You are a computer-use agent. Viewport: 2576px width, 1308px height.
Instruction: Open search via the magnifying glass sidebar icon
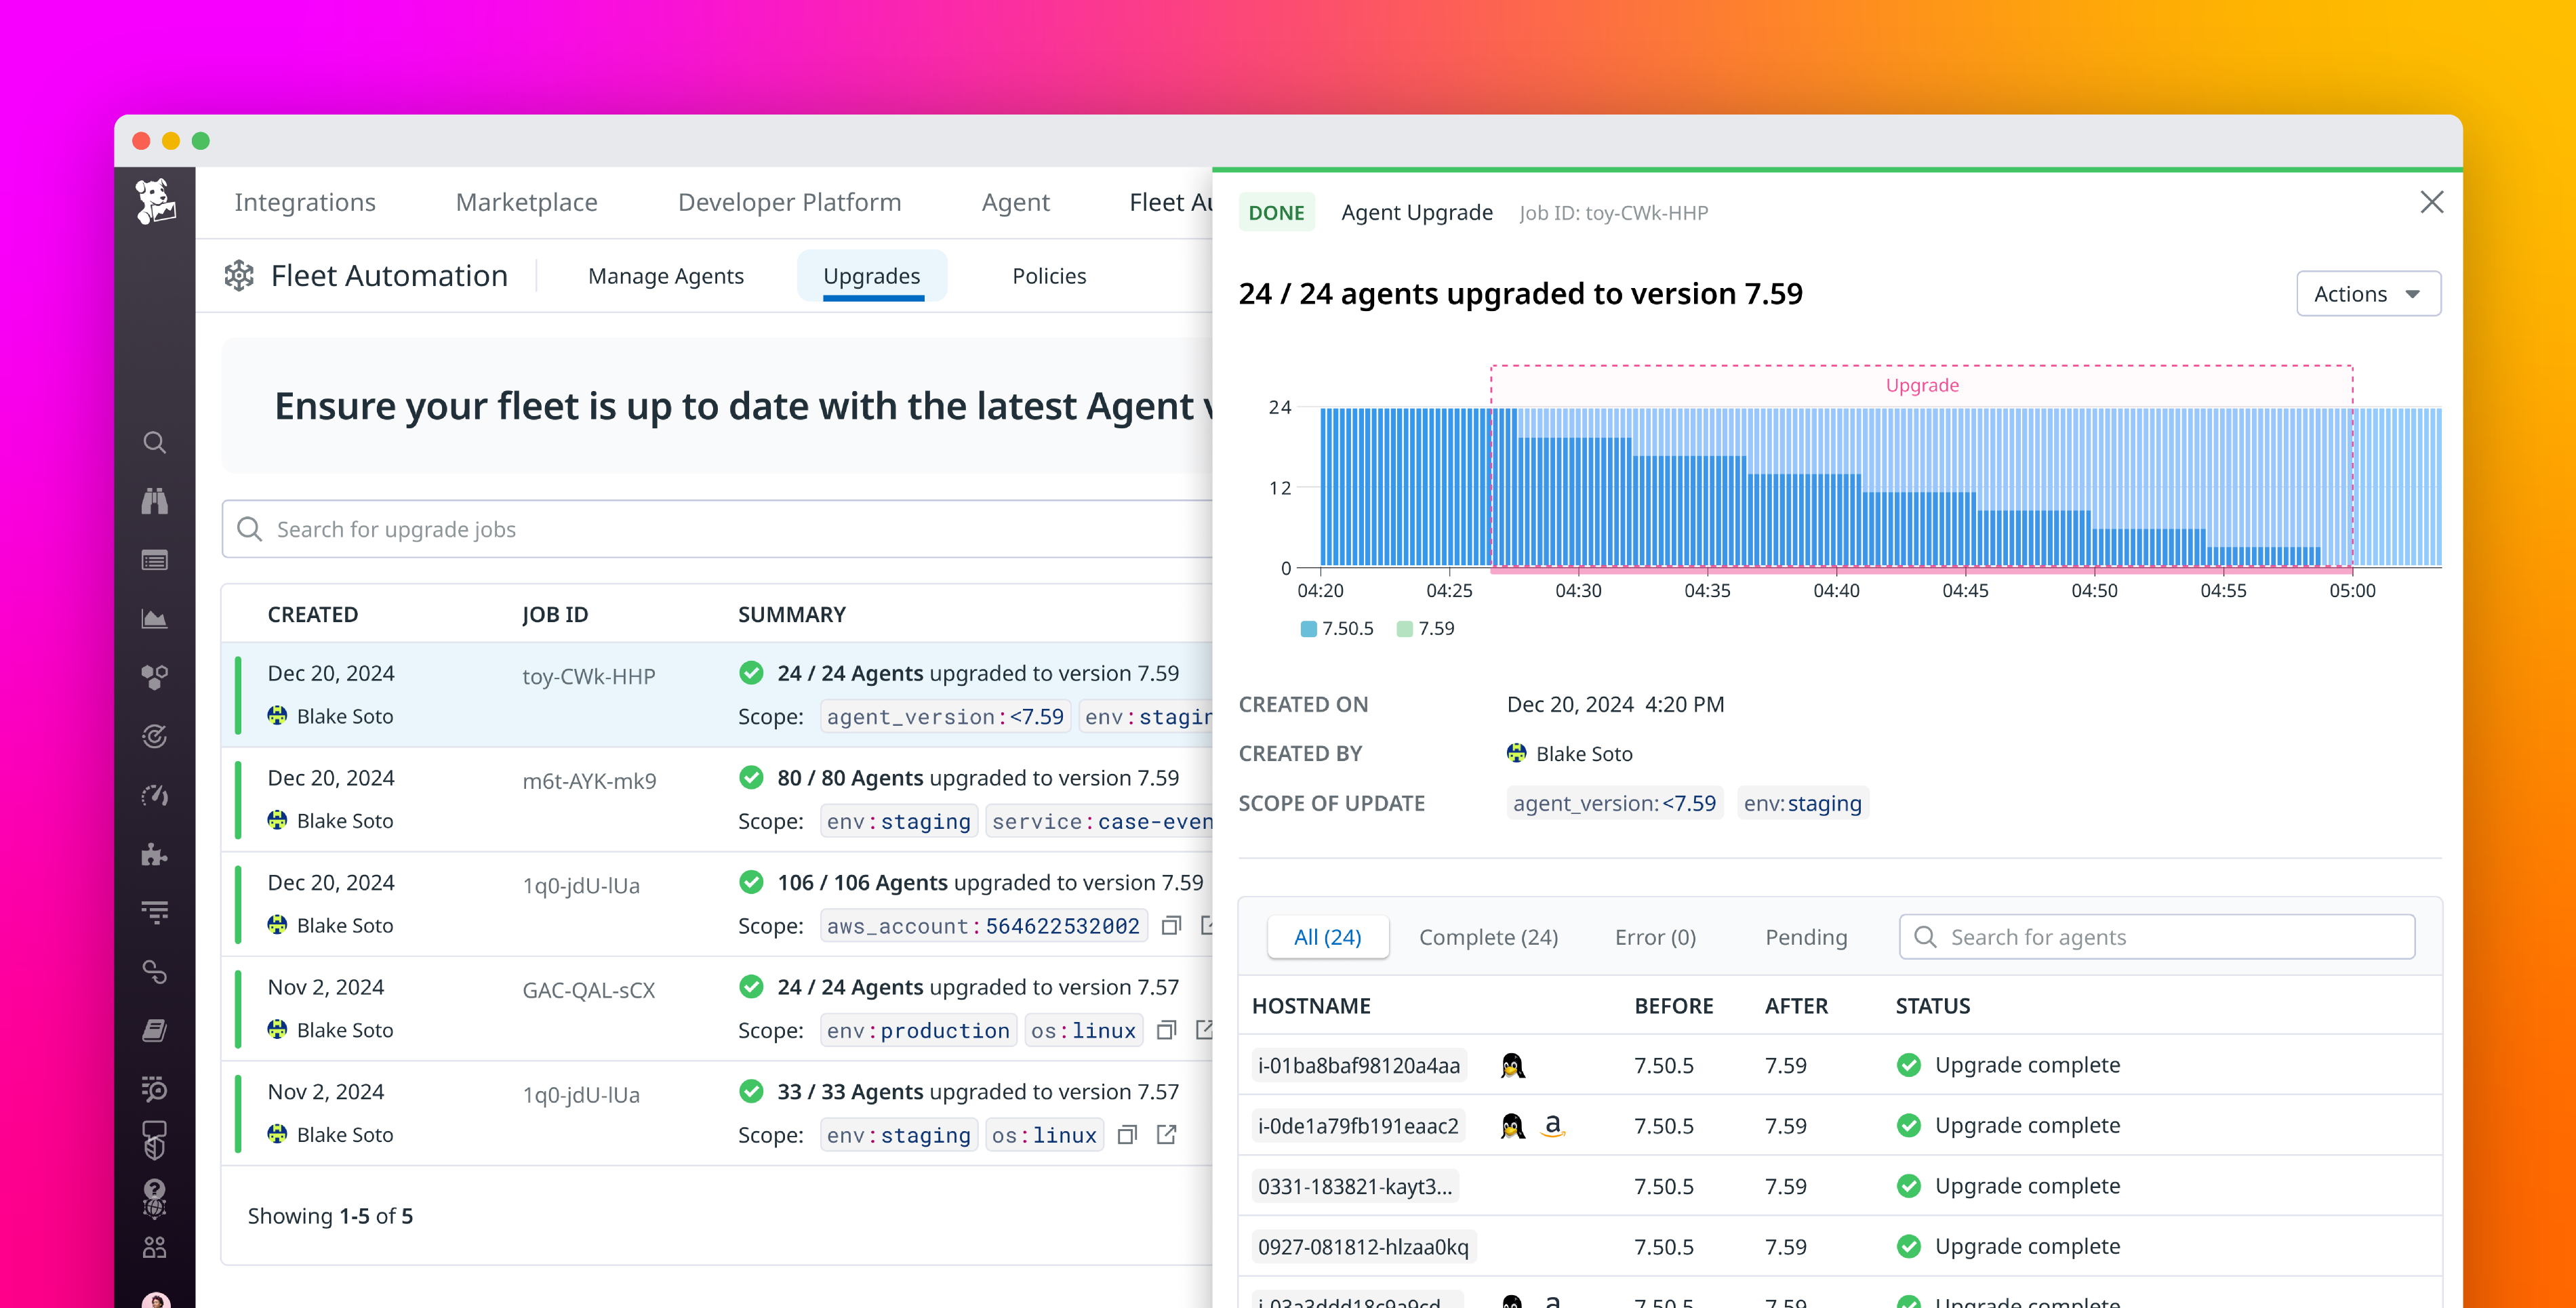[x=155, y=442]
